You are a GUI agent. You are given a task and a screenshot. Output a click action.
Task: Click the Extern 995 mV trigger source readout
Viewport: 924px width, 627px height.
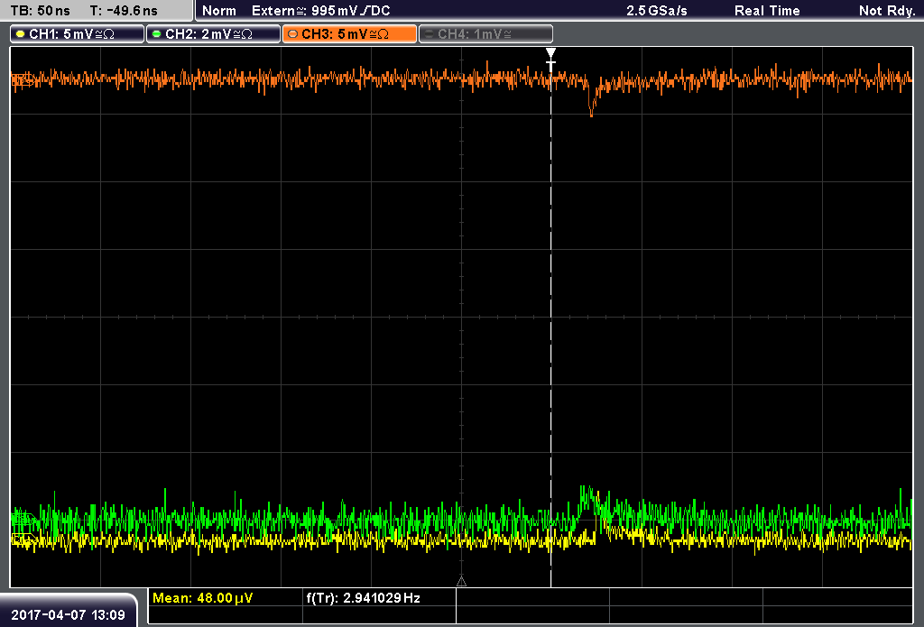(x=320, y=11)
